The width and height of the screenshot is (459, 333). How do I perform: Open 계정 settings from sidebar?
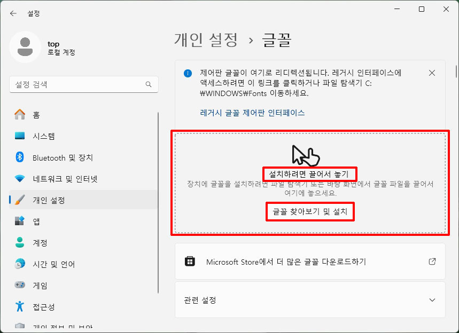(37, 242)
